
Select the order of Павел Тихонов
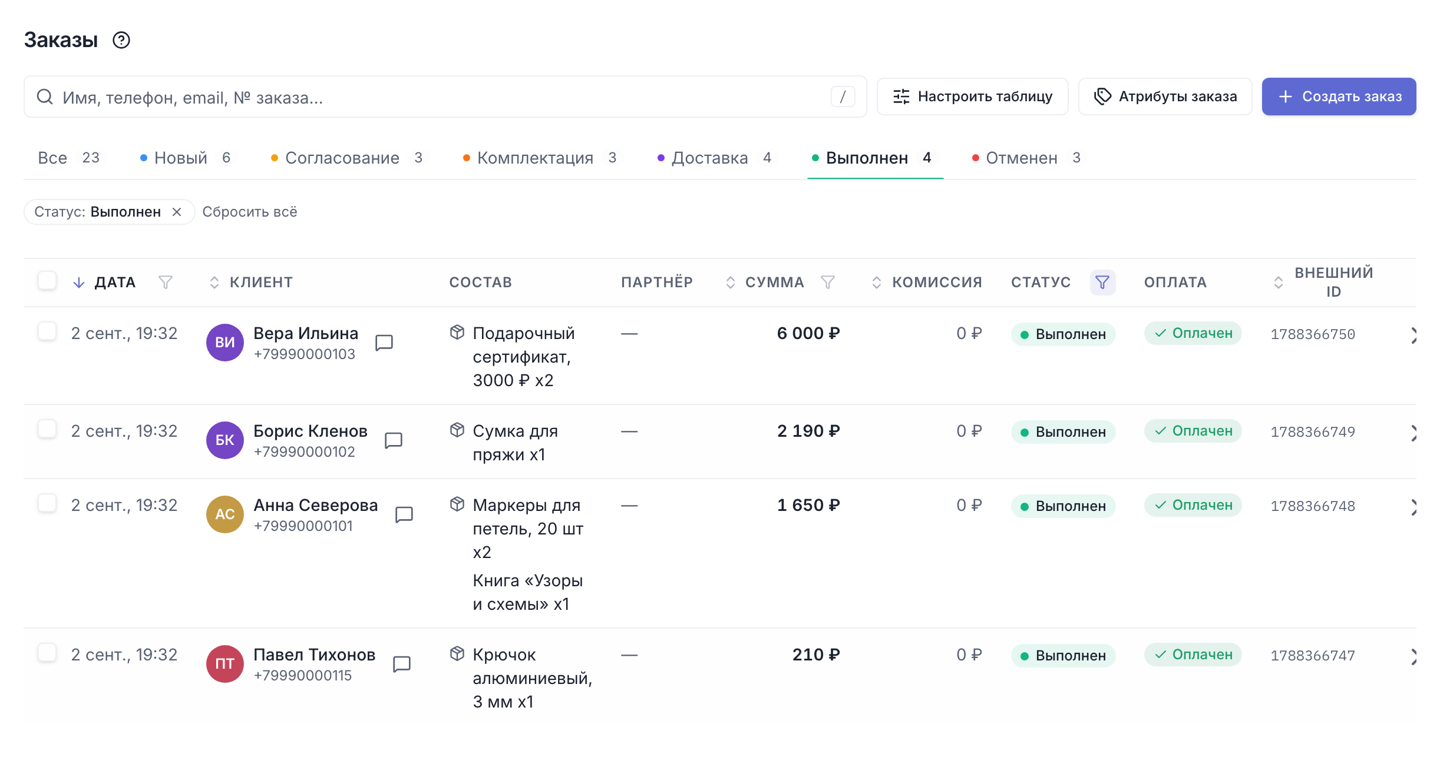pos(47,653)
